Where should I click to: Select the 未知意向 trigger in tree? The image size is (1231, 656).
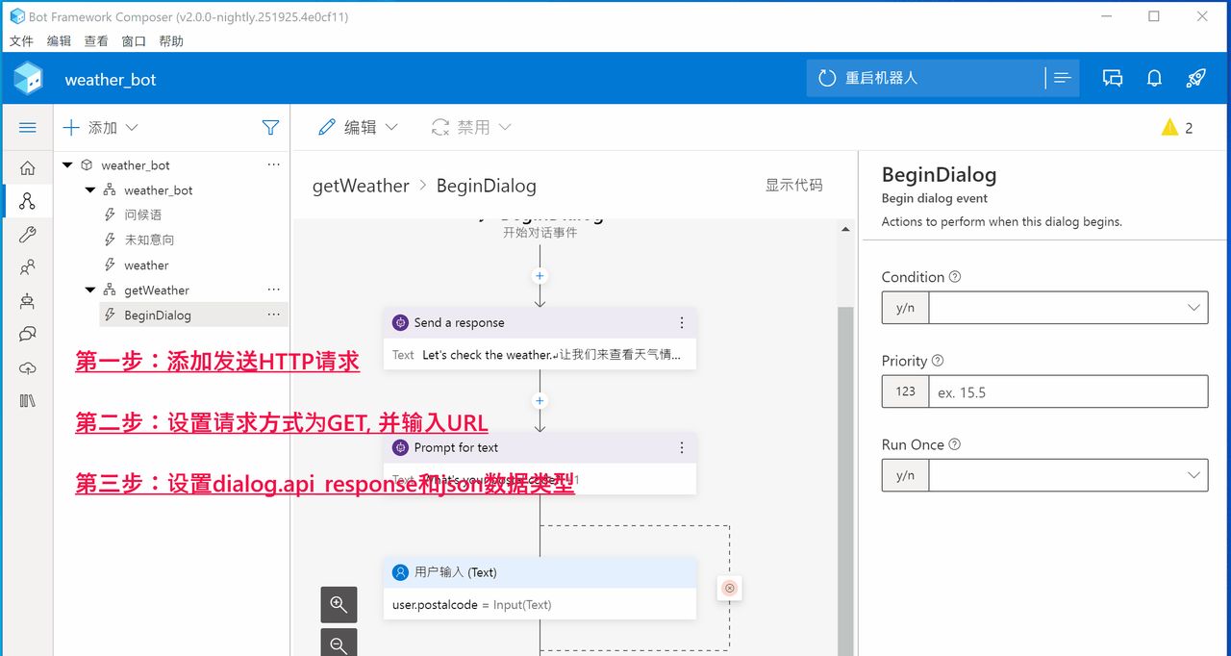tap(149, 240)
